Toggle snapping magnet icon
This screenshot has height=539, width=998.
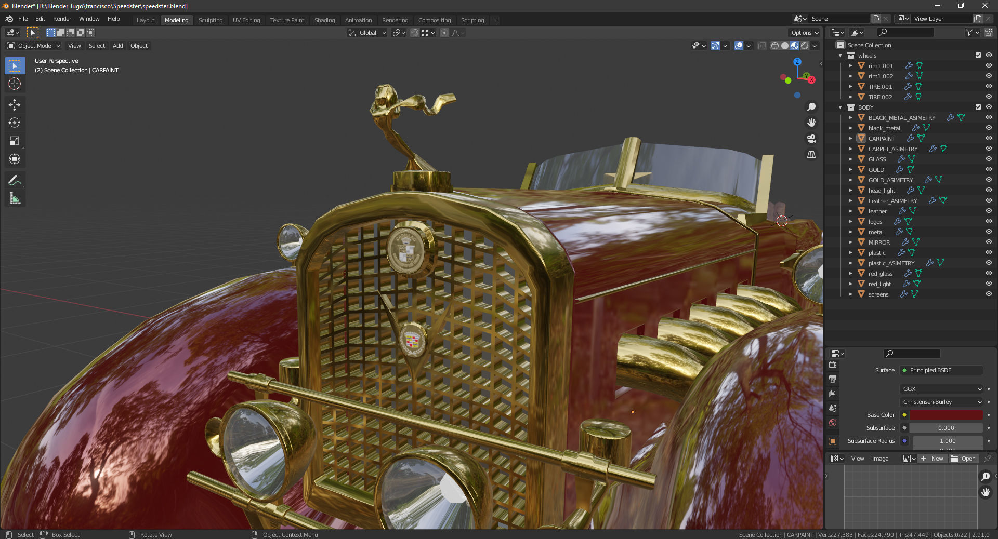[414, 33]
